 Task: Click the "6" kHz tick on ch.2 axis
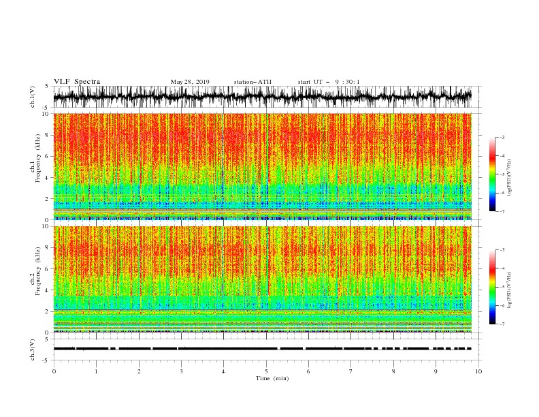[x=48, y=269]
